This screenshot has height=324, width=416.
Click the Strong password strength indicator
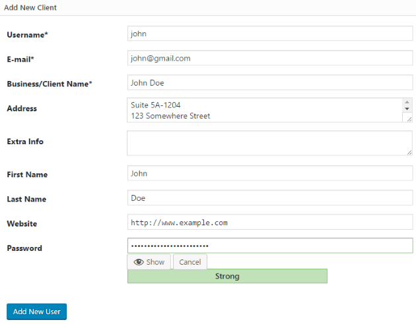coord(227,276)
